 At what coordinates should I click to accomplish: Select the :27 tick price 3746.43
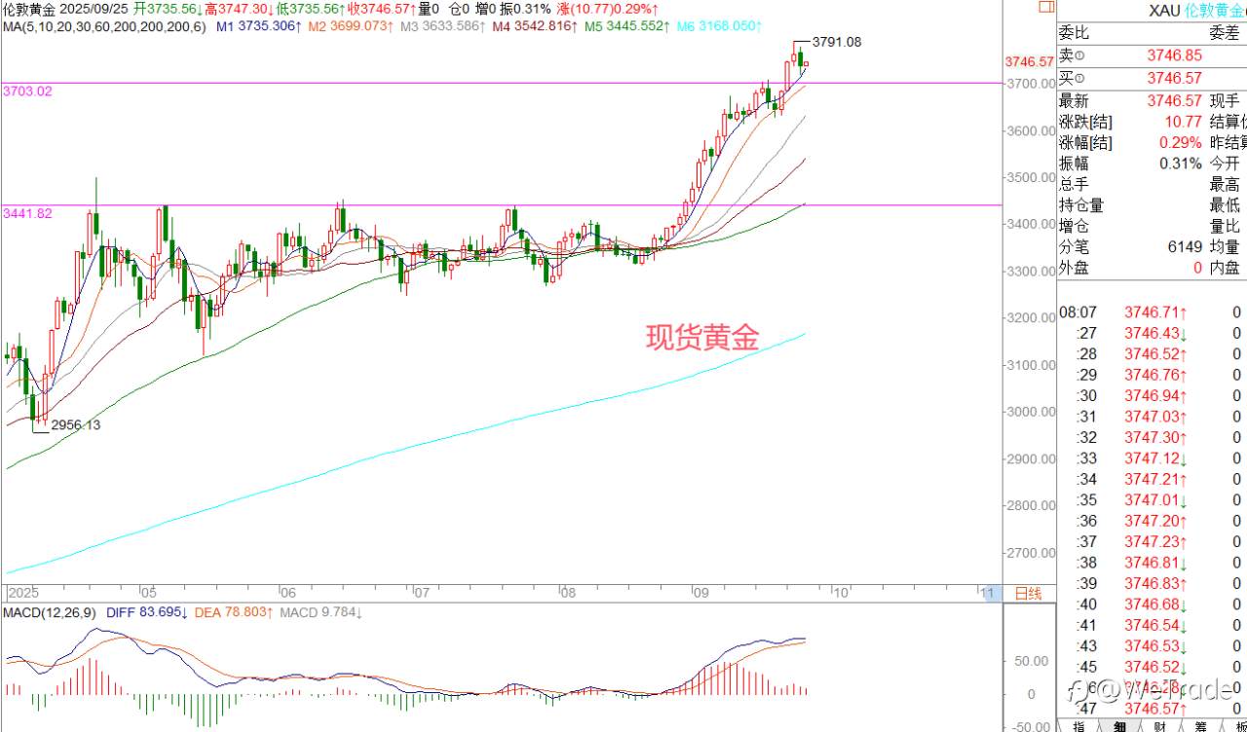(x=1155, y=333)
